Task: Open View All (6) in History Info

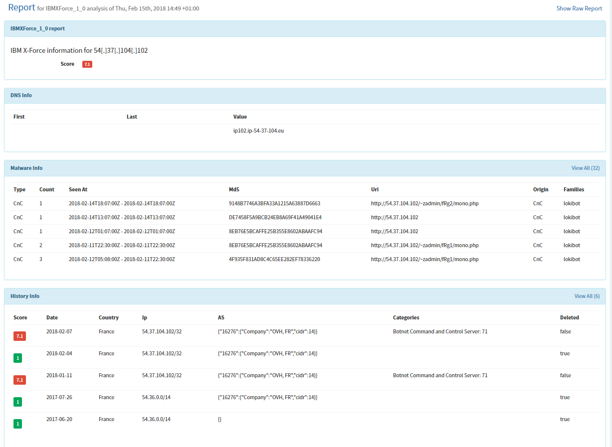Action: [587, 297]
